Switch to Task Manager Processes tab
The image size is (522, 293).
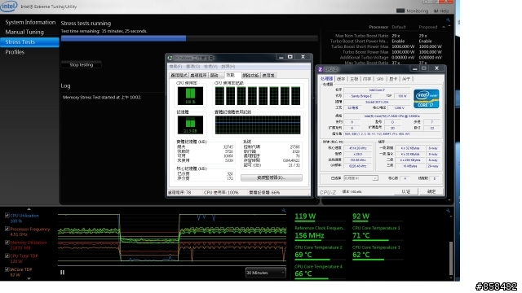(198, 76)
